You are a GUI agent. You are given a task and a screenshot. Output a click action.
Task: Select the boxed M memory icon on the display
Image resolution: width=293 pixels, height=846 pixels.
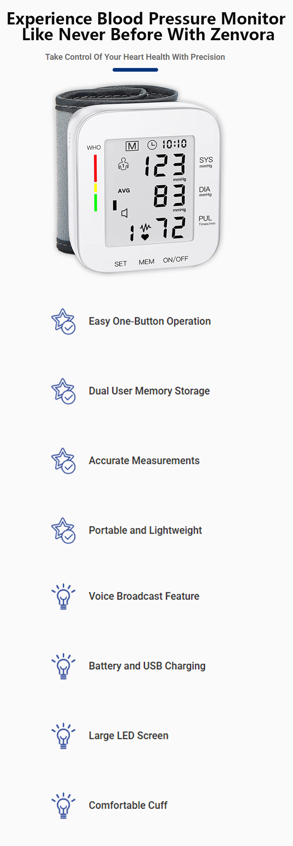(x=132, y=146)
